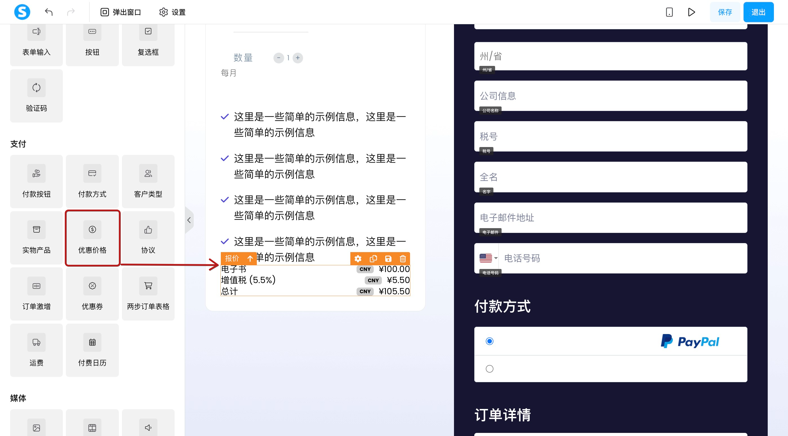Select the PayPal payment radio button

[489, 341]
